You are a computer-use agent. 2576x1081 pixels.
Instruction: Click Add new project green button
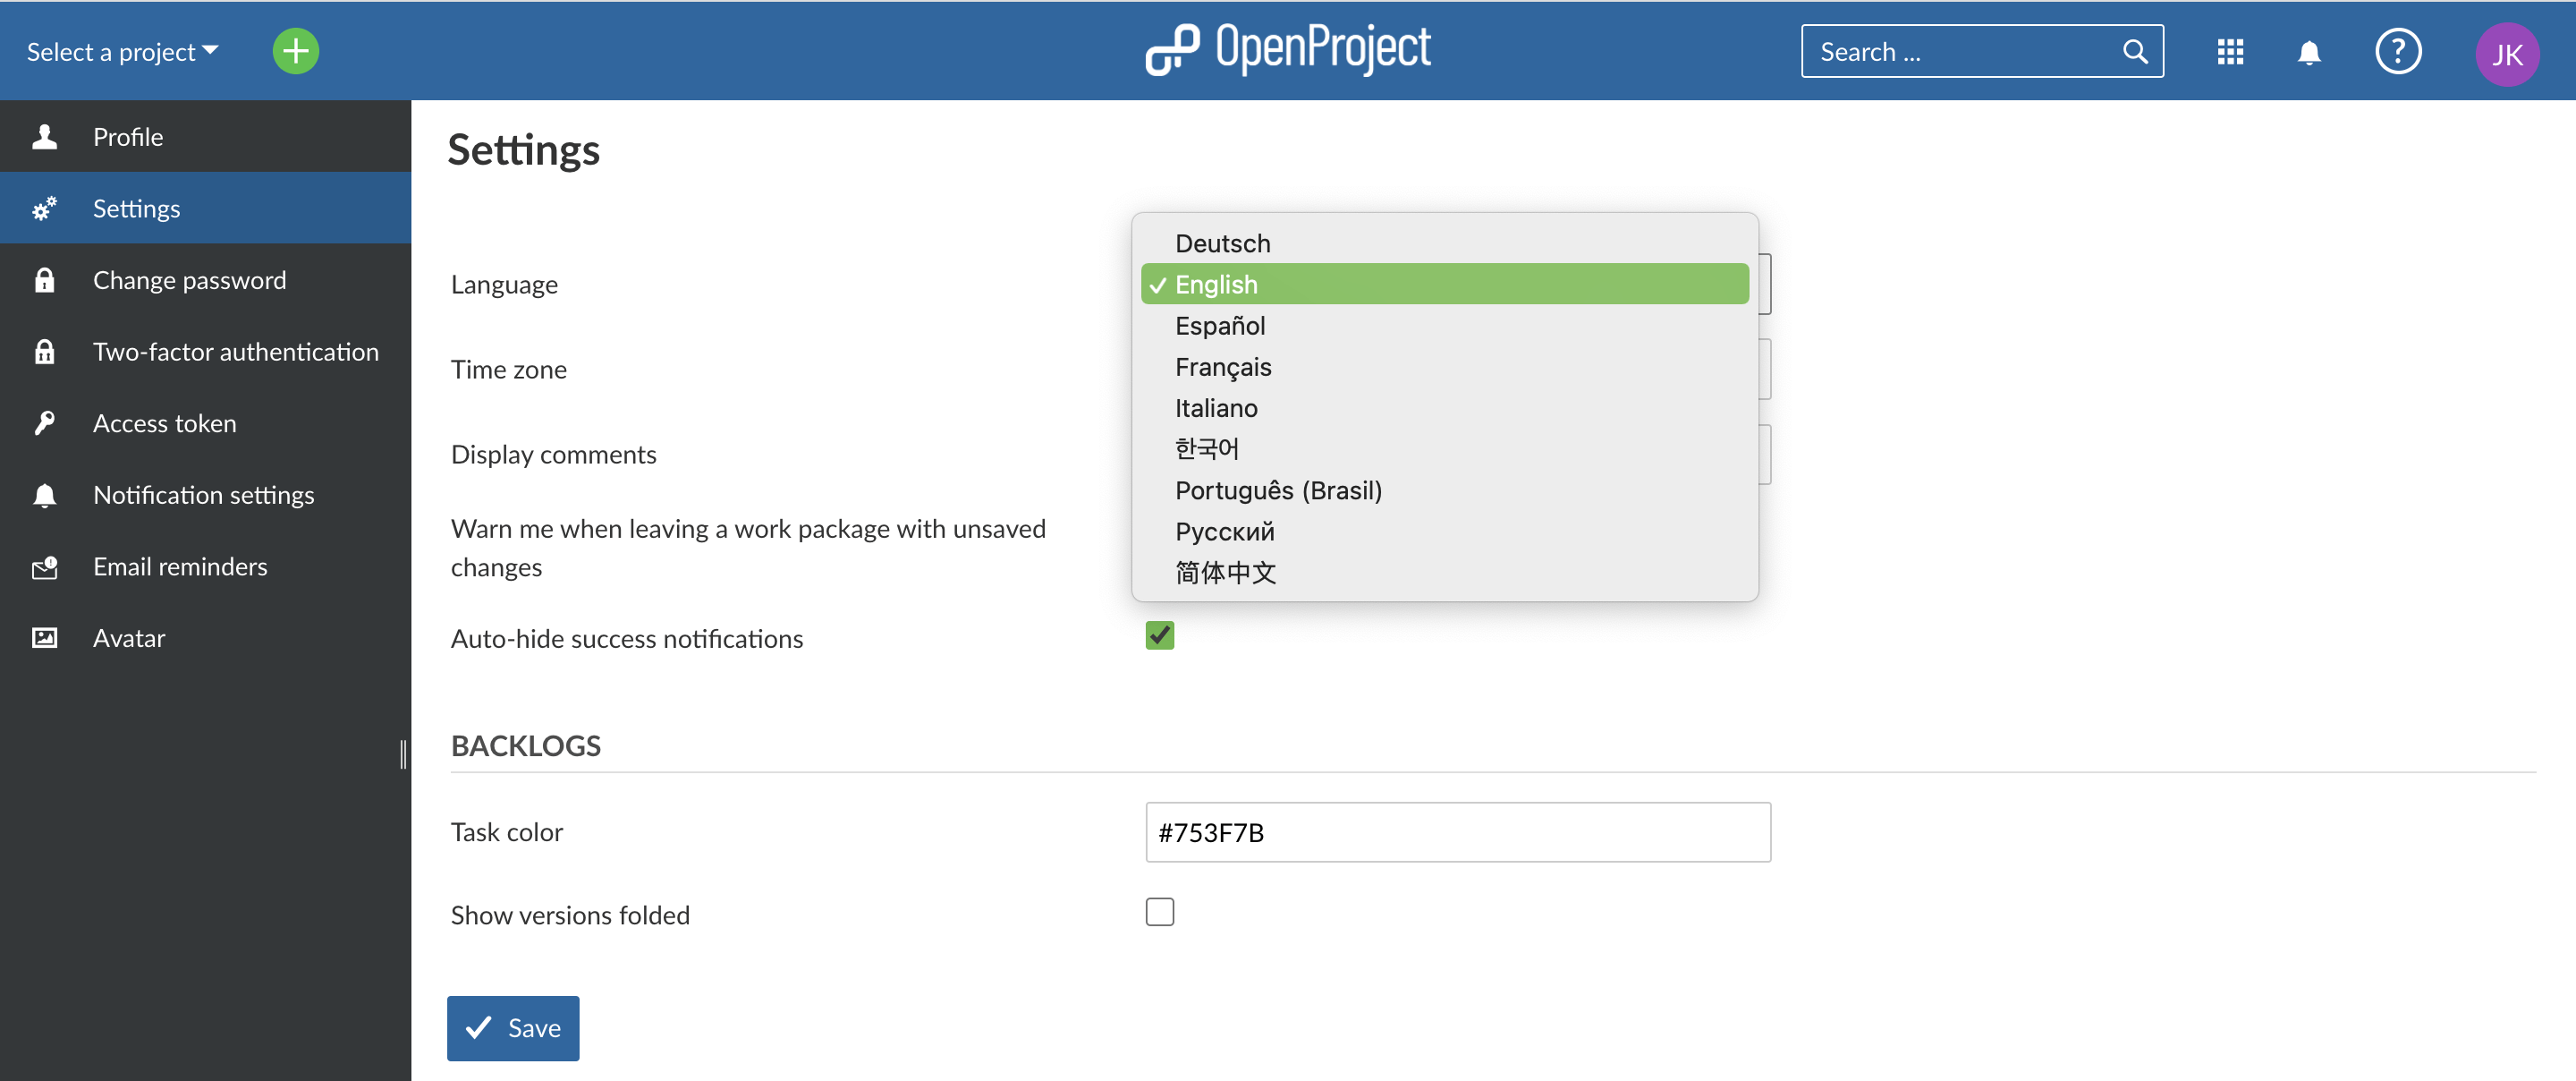[x=292, y=49]
